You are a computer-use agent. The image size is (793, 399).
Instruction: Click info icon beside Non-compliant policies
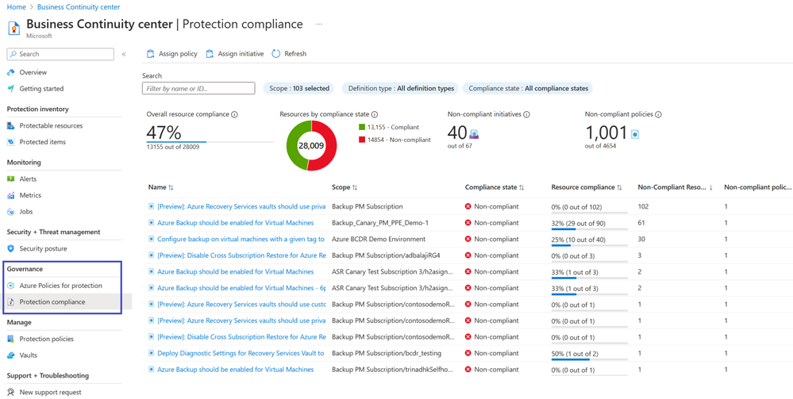(x=658, y=115)
